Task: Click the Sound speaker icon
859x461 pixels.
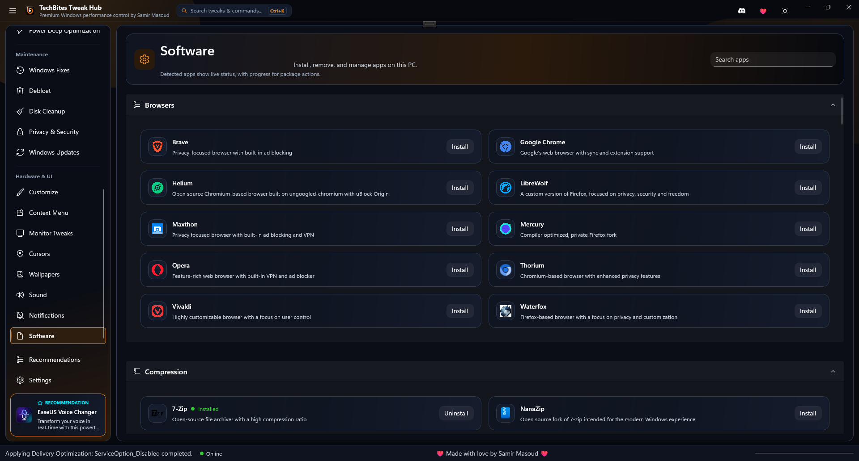Action: pyautogui.click(x=20, y=295)
